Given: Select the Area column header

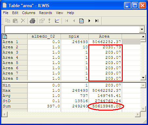Looking at the screenshot, I should pos(105,37).
